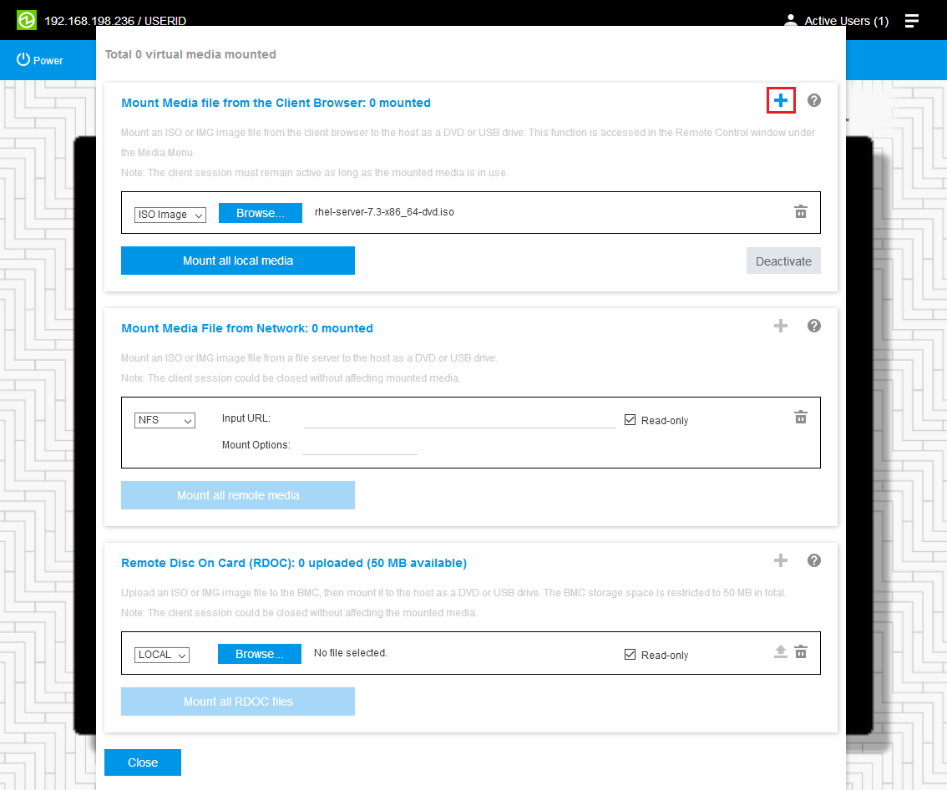The width and height of the screenshot is (947, 790).
Task: Delete the rhel-server ISO entry with trash icon
Action: 800,212
